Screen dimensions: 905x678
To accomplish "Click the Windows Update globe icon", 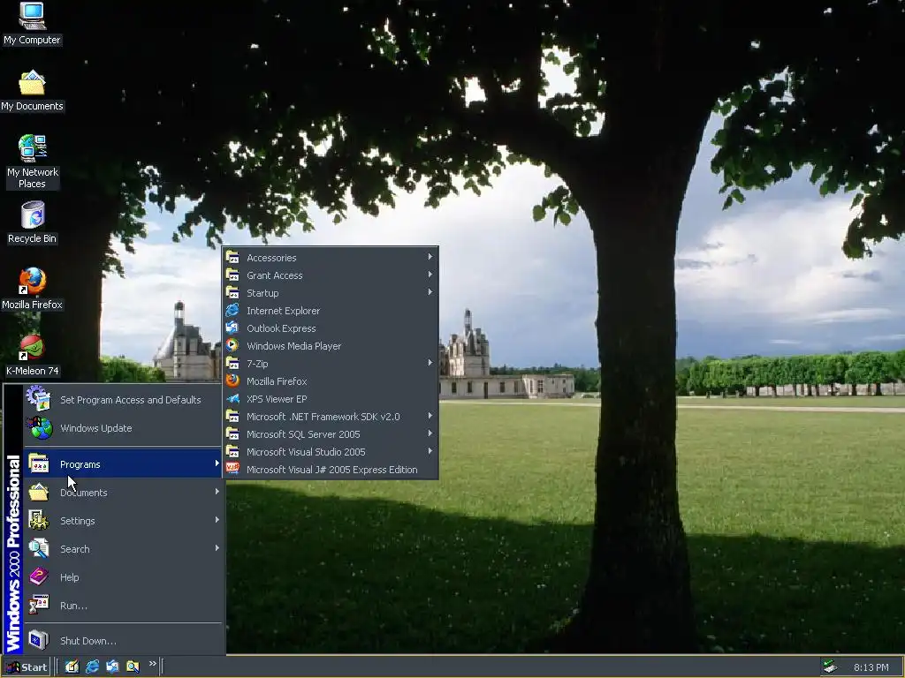I will 39,428.
